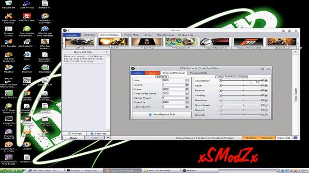Decrease Acceleration with its minus icon
309x173 pixels.
click(x=221, y=81)
